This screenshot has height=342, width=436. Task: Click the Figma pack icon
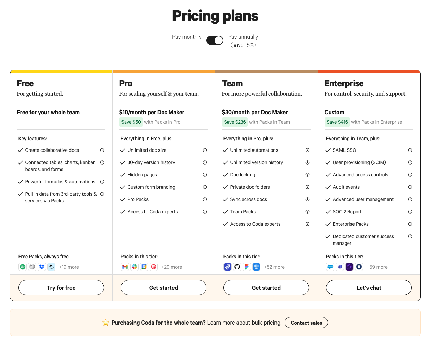[247, 267]
